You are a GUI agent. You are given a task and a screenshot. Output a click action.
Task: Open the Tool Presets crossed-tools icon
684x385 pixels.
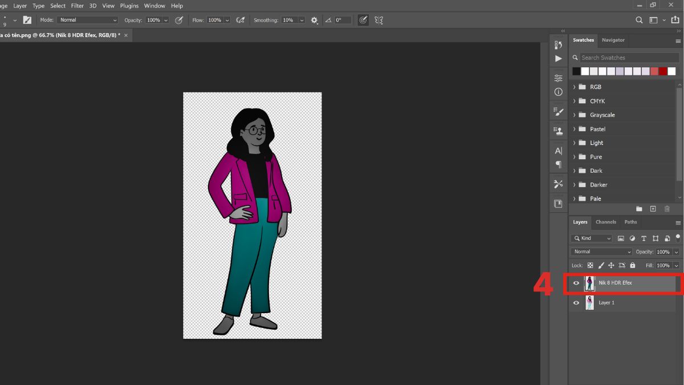(x=558, y=184)
